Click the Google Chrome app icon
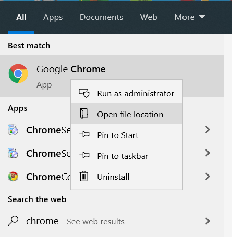This screenshot has height=237, width=232. click(18, 73)
